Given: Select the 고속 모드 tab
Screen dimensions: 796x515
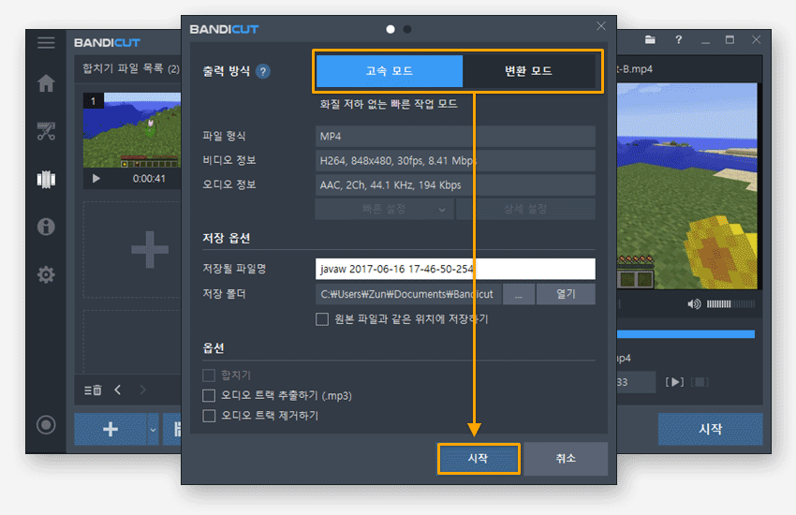Looking at the screenshot, I should pyautogui.click(x=390, y=71).
